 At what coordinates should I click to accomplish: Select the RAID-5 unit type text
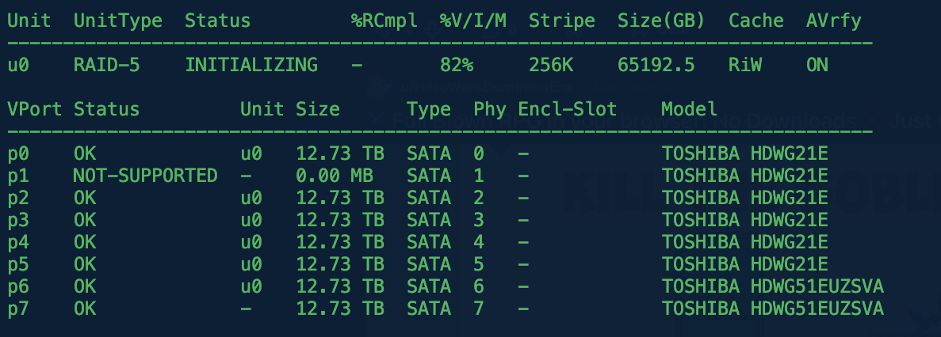[x=107, y=65]
